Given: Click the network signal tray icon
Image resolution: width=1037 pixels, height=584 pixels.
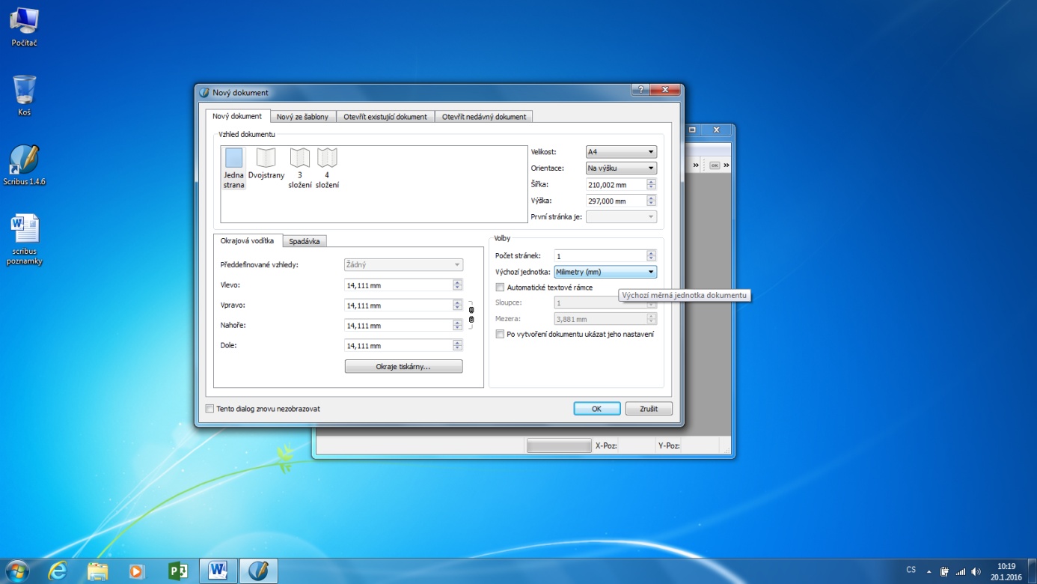Looking at the screenshot, I should point(961,571).
